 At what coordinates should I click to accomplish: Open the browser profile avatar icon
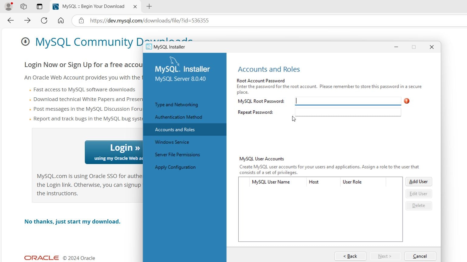(x=9, y=6)
